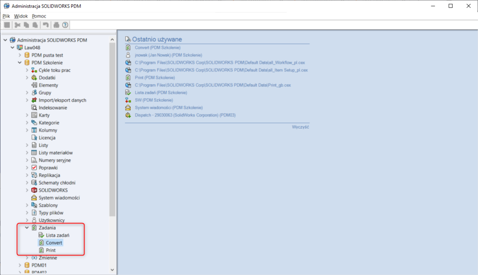Click the Cut scissors toolbar icon
This screenshot has height=275, width=478.
click(x=18, y=25)
